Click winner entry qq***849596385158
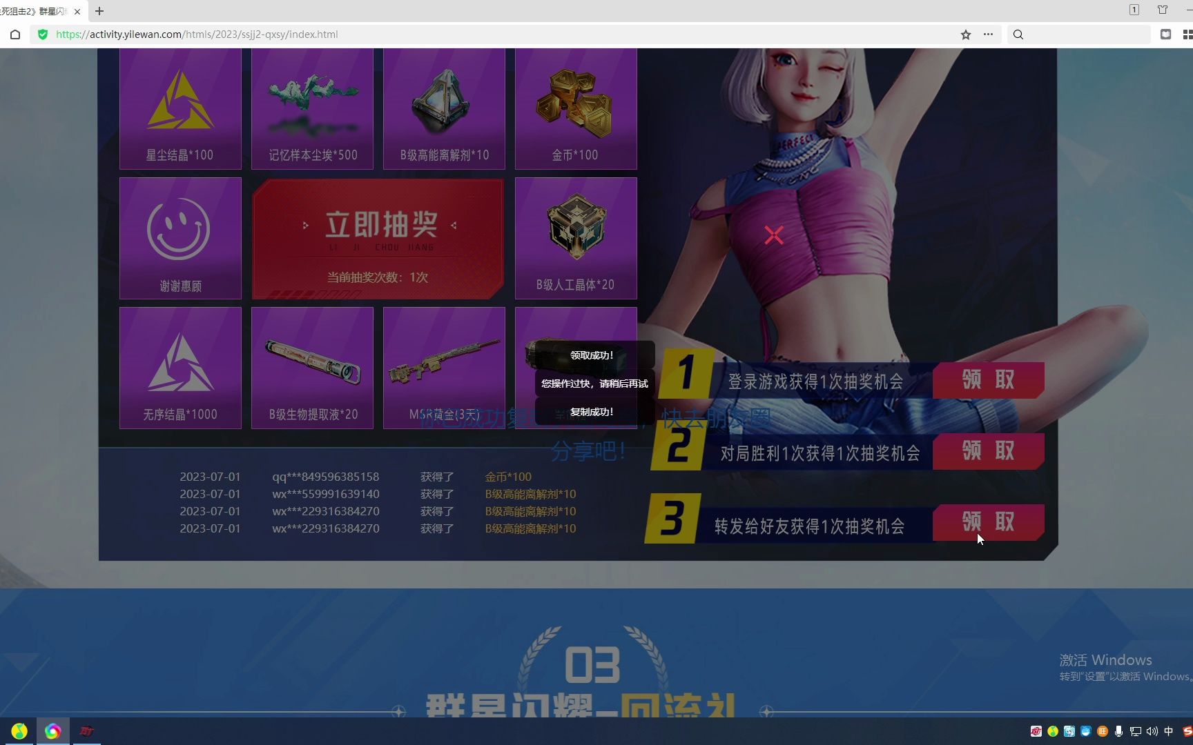The image size is (1193, 745). click(x=325, y=477)
